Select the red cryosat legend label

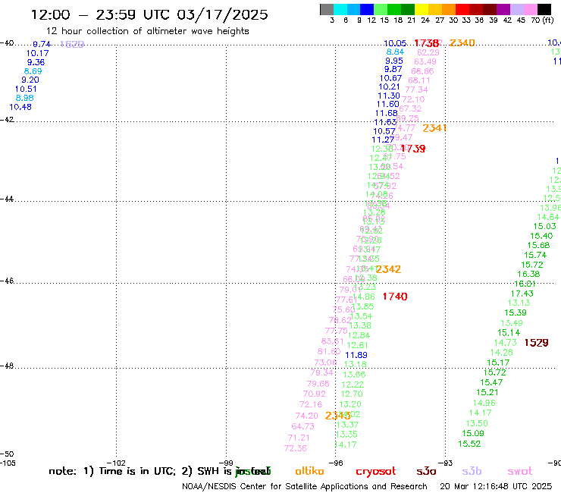376,471
